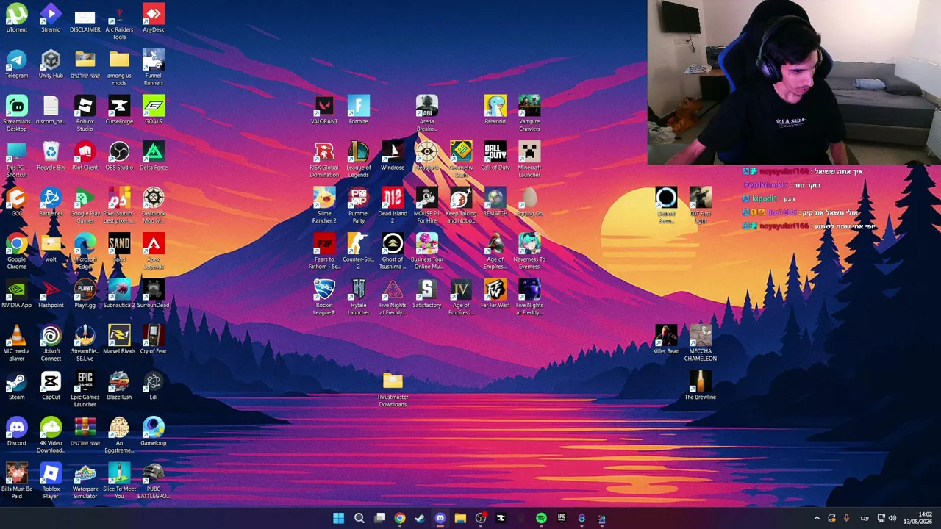Select Battle.net desktop icon
Image resolution: width=941 pixels, height=529 pixels.
coord(51,202)
